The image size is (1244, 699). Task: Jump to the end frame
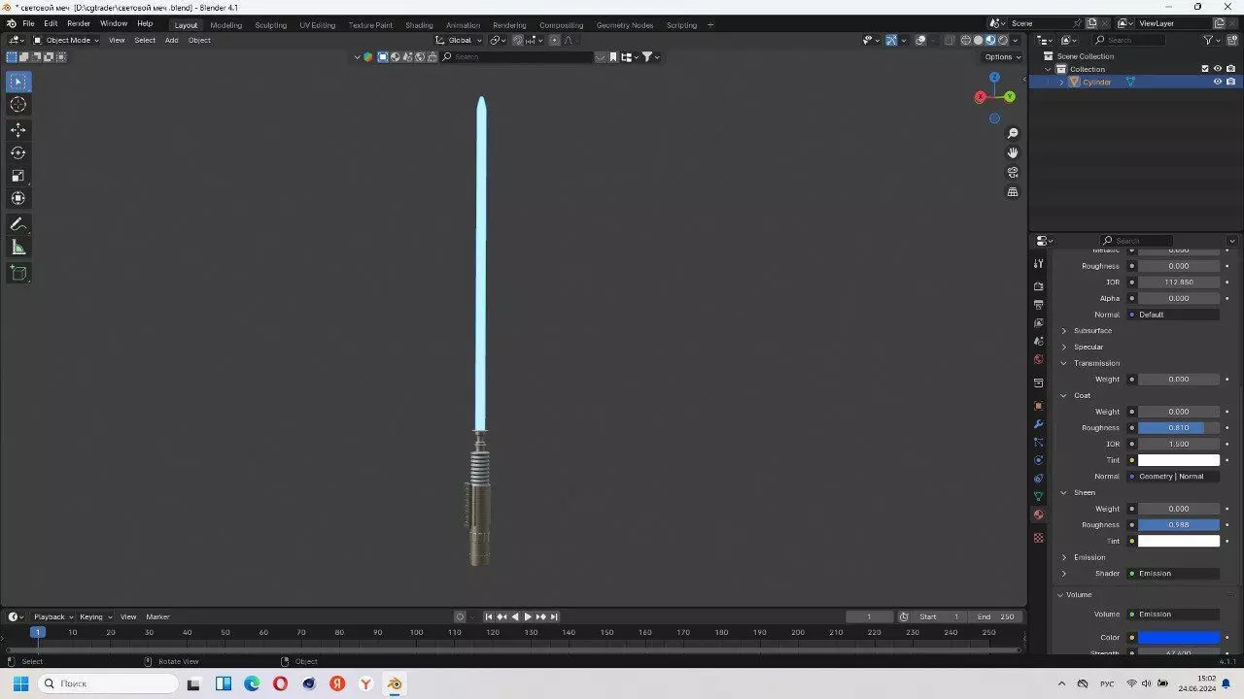554,616
